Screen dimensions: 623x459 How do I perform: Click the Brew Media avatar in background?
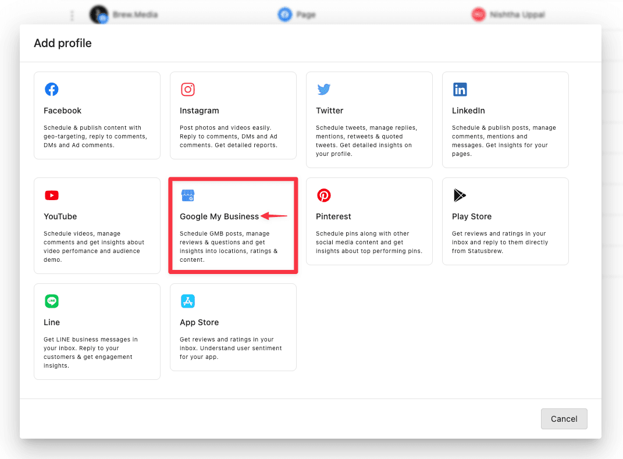tap(99, 15)
